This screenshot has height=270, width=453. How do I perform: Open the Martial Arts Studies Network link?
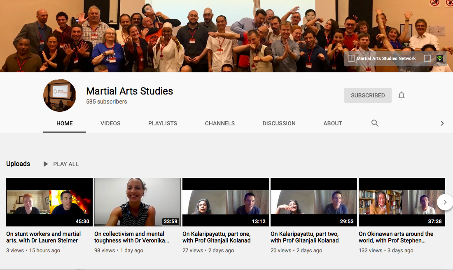(386, 58)
